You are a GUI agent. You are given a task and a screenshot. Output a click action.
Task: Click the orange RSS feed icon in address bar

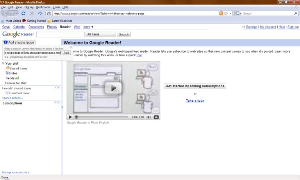click(221, 13)
